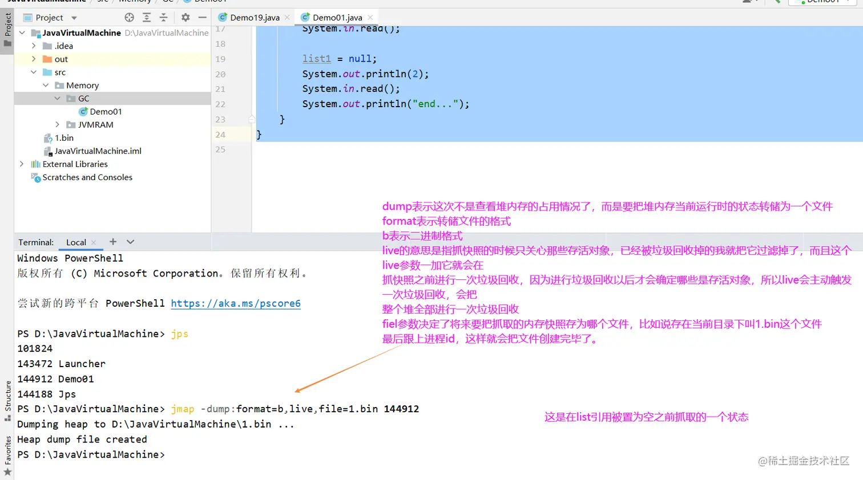The image size is (863, 480).
Task: Select External Libraries row
Action: tap(112, 164)
